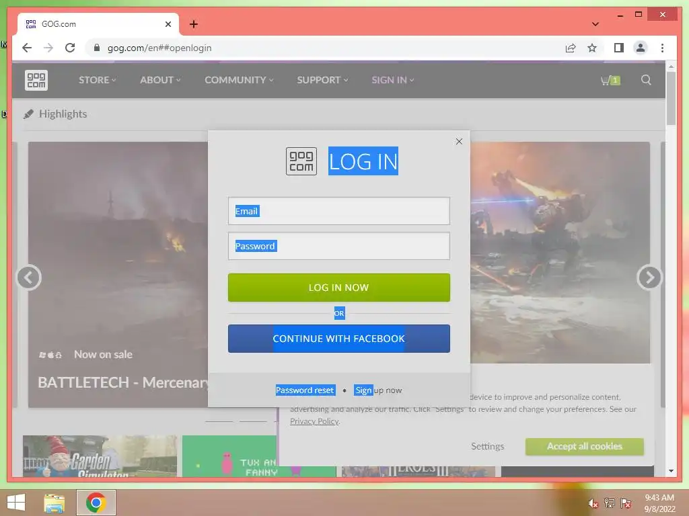
Task: Expand the SIGN IN menu
Action: click(393, 80)
